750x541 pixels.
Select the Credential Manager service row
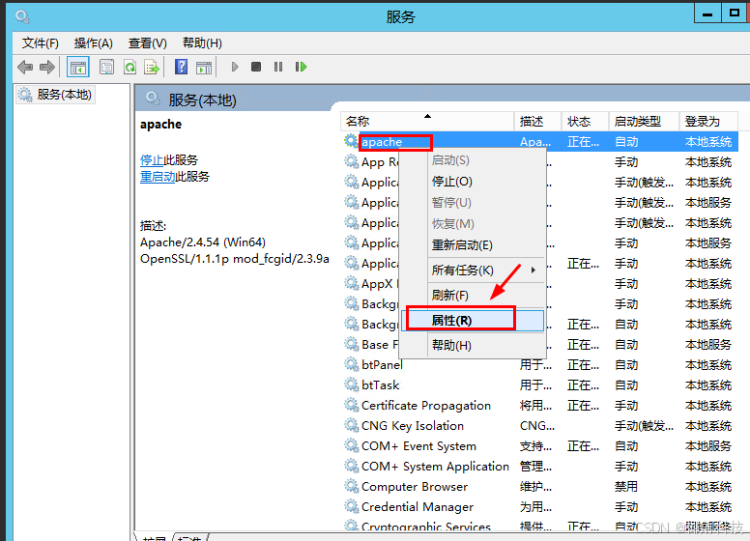coord(417,507)
